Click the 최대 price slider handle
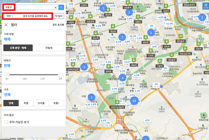The height and width of the screenshot is (140, 209). [x=61, y=74]
